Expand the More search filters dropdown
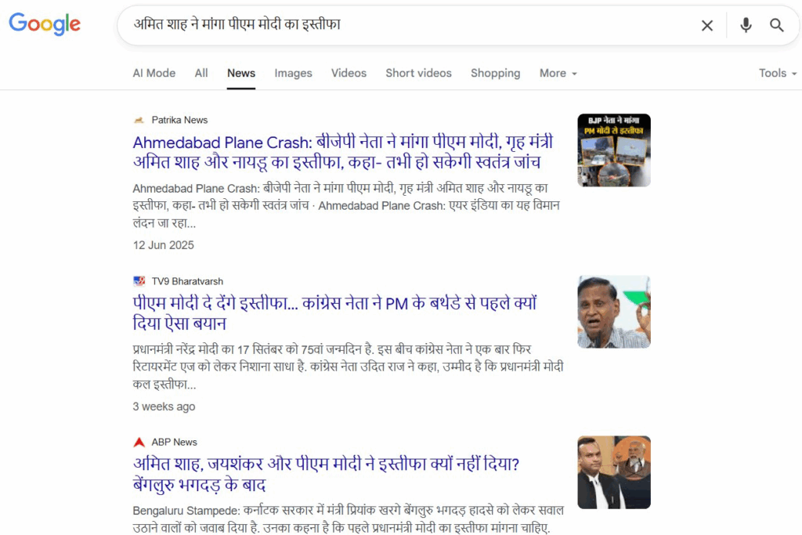802x535 pixels. [x=558, y=73]
